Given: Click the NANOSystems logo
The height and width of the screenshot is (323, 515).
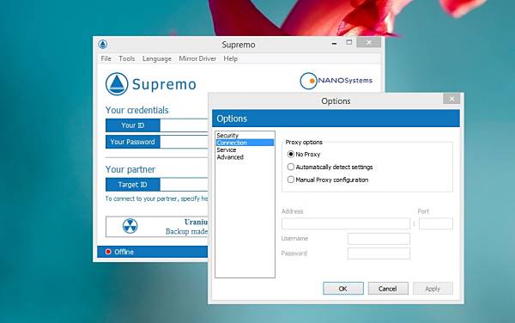Looking at the screenshot, I should [x=336, y=81].
